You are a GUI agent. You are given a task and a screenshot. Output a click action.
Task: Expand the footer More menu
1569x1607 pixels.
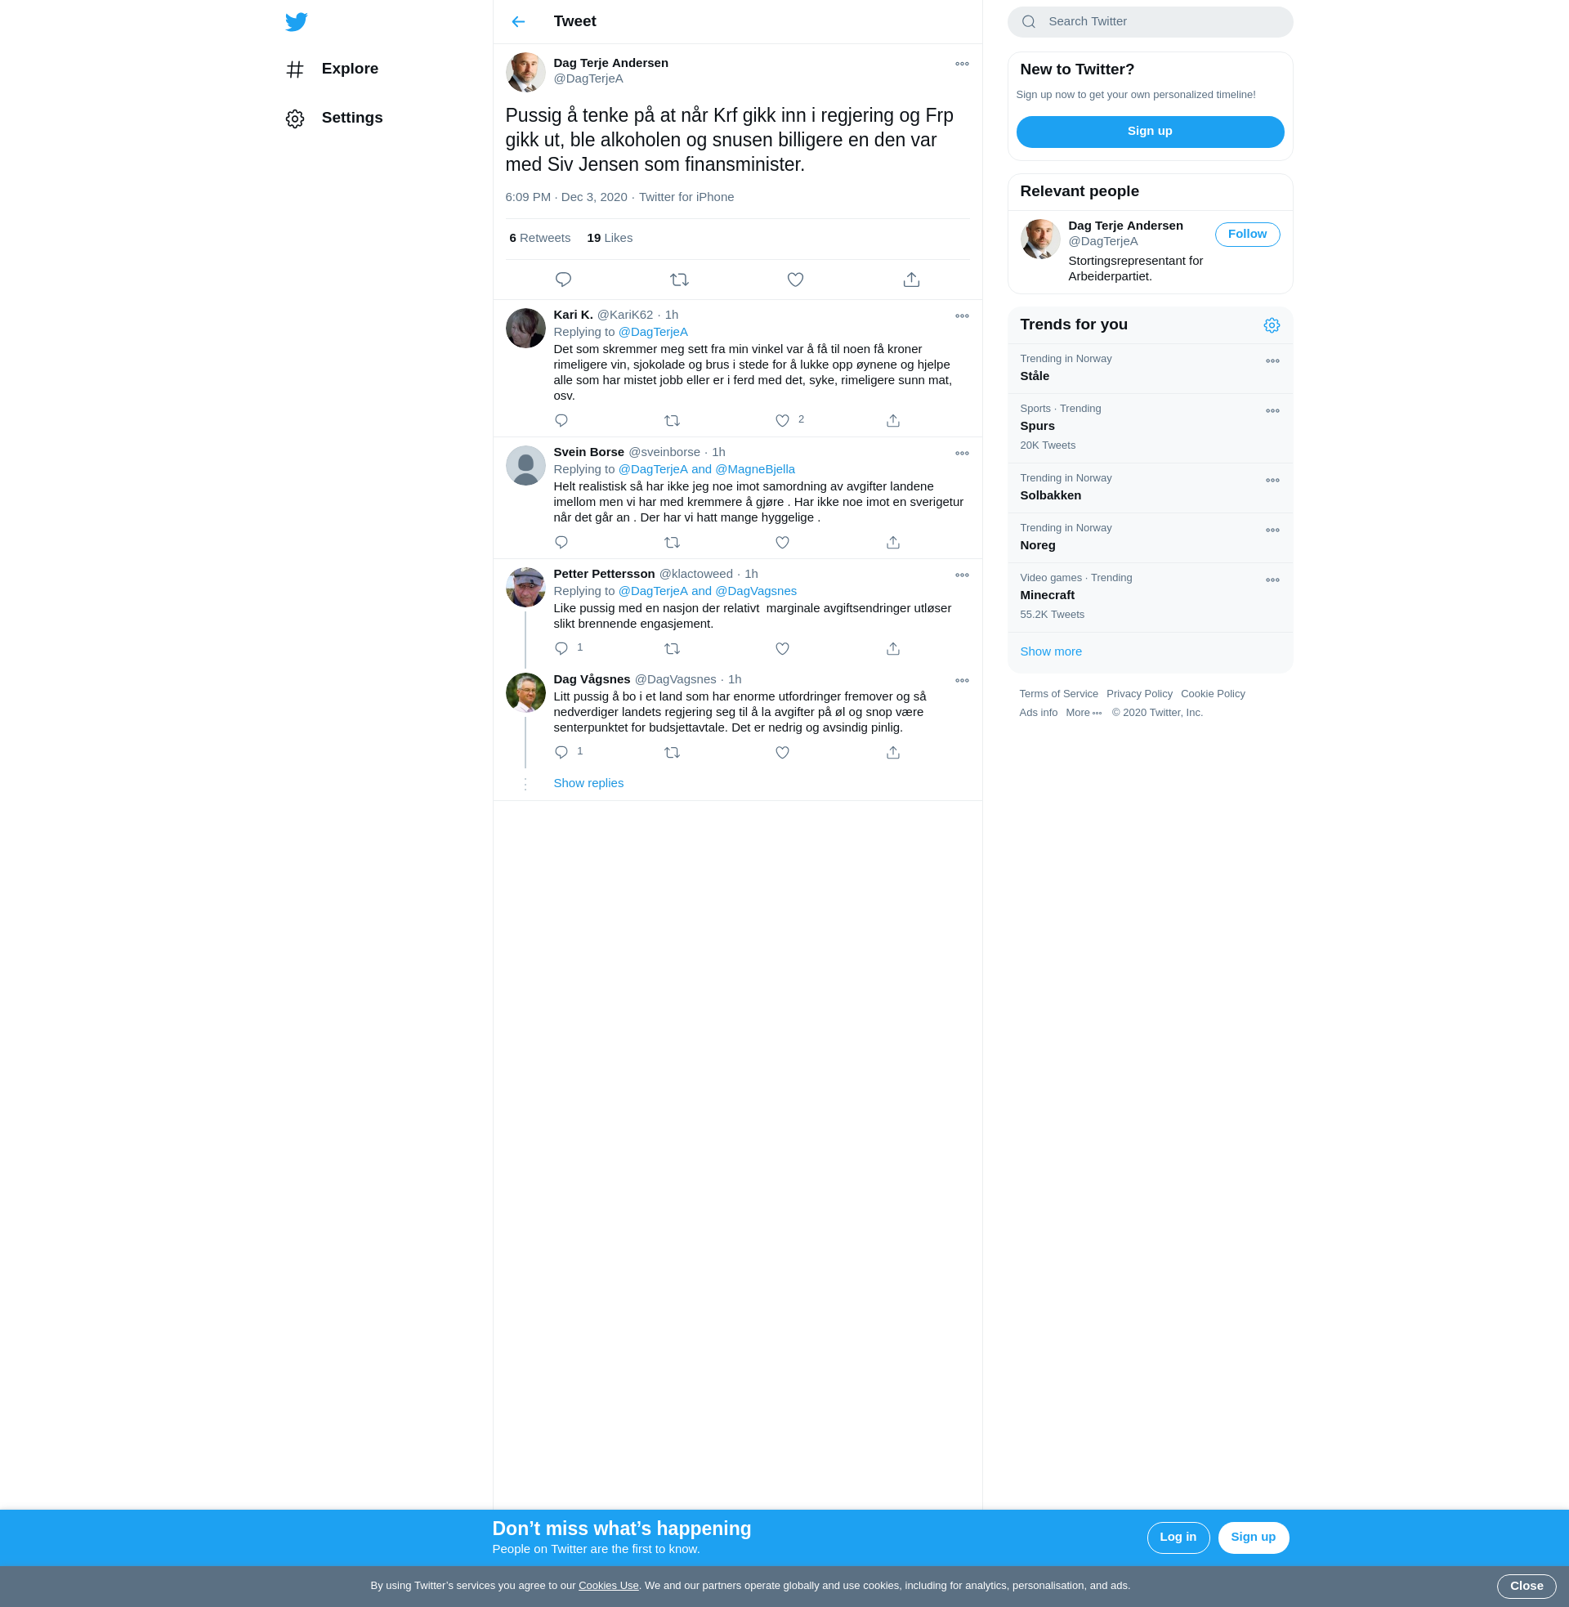point(1084,713)
